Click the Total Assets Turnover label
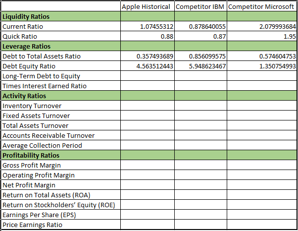This screenshot has width=298, height=231. [x=35, y=125]
